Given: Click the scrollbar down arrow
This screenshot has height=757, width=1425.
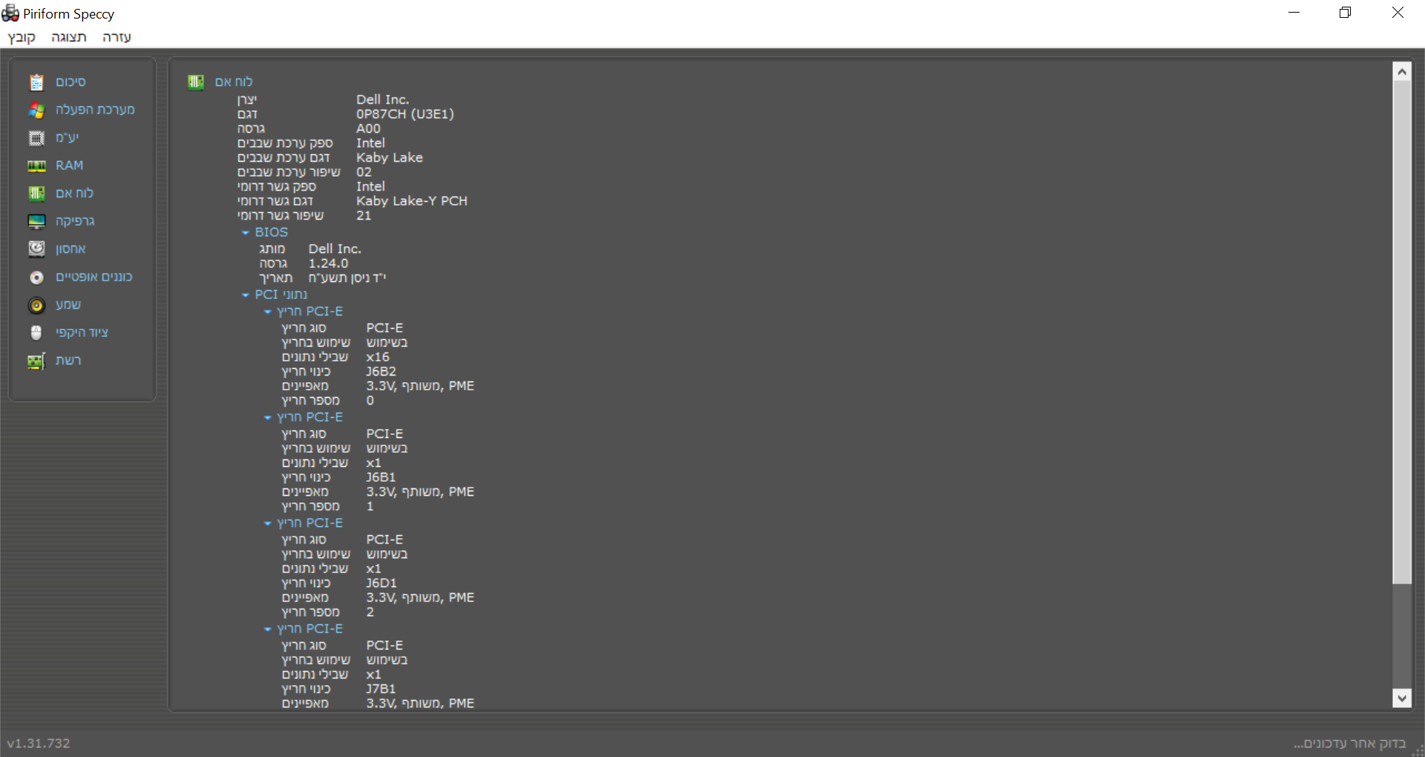Looking at the screenshot, I should click(1402, 698).
